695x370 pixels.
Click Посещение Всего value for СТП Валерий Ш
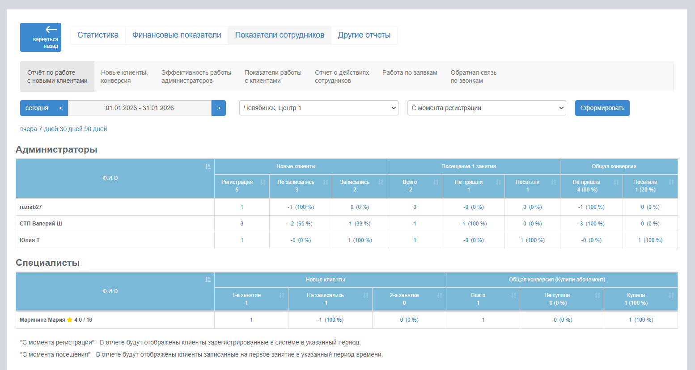pos(415,224)
